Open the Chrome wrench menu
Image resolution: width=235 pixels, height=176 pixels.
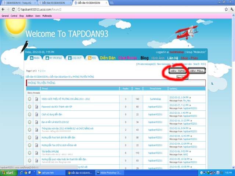pyautogui.click(x=232, y=10)
